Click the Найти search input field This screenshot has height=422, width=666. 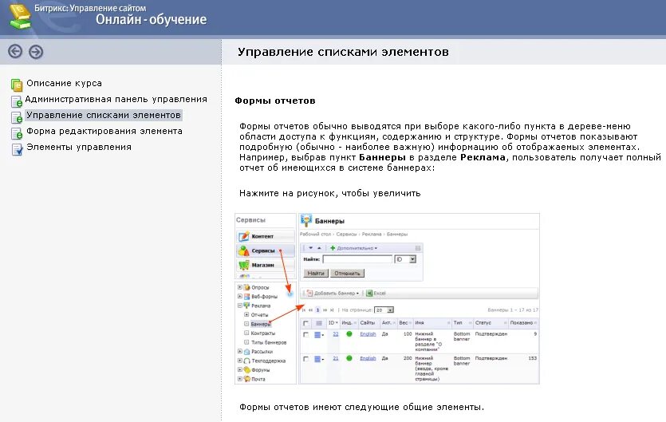click(x=357, y=259)
